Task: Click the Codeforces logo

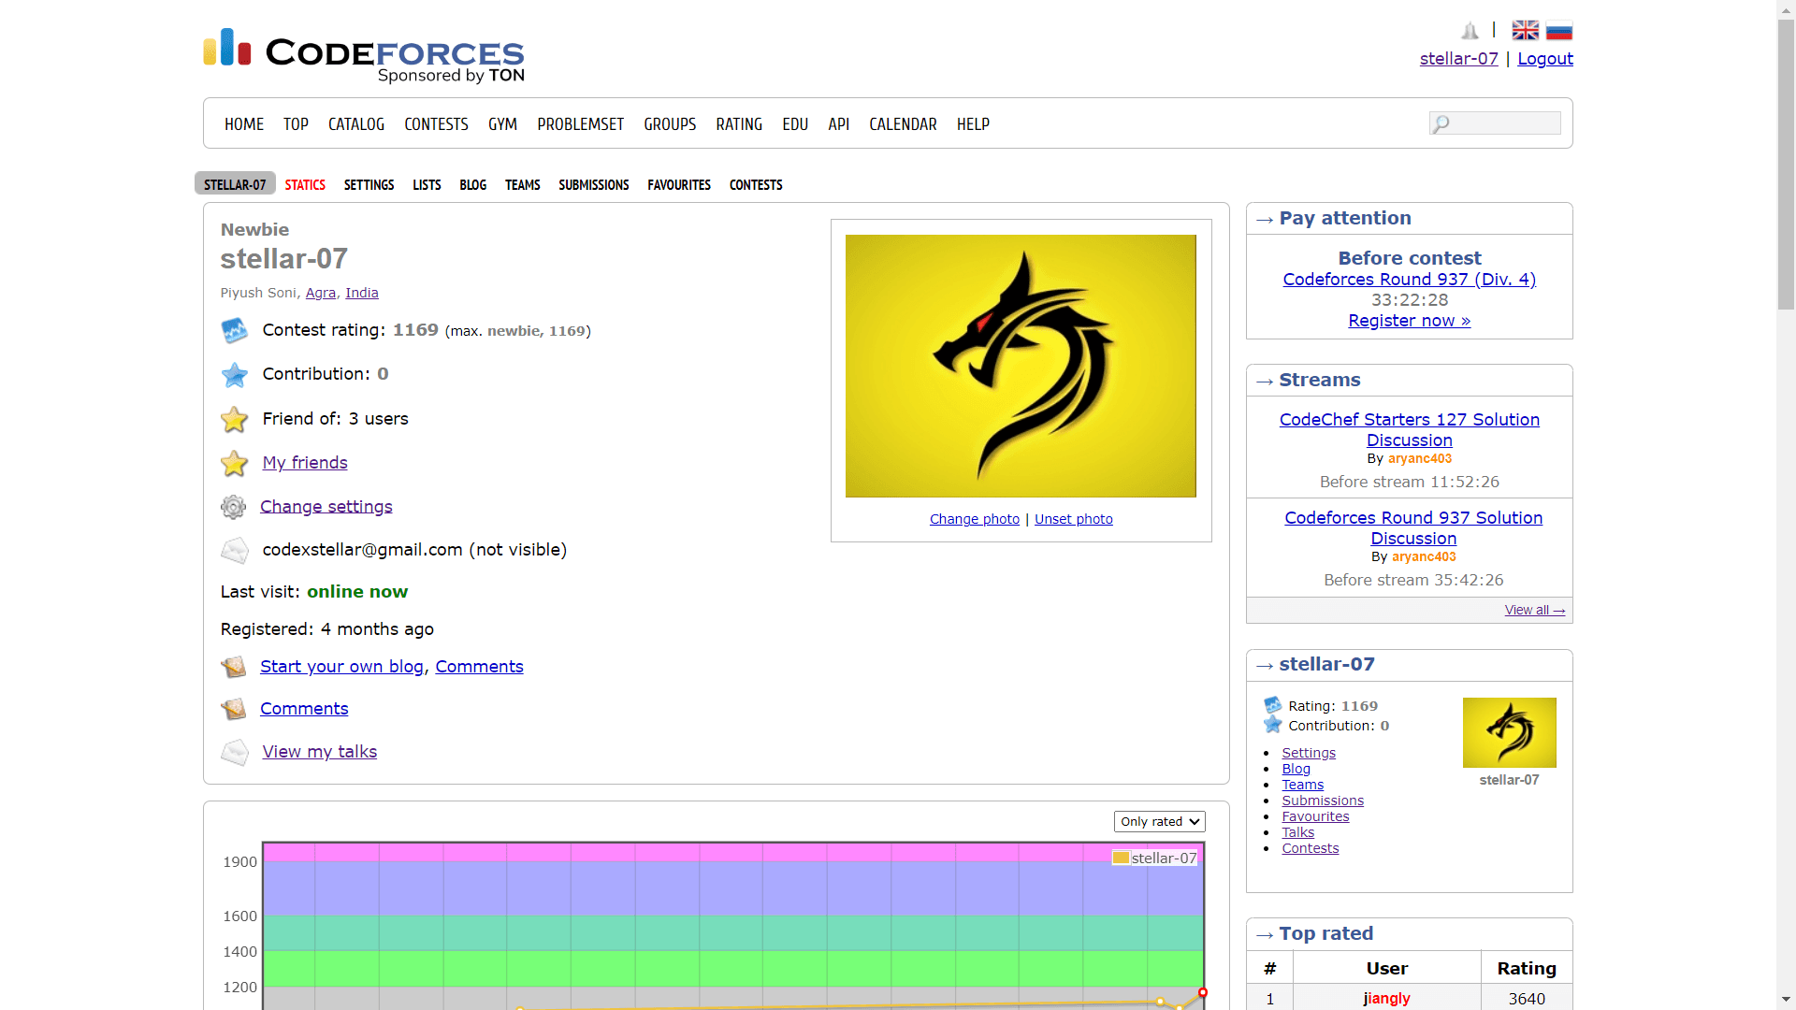Action: click(364, 54)
